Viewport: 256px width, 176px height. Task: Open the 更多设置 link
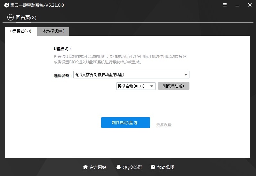[164, 125]
